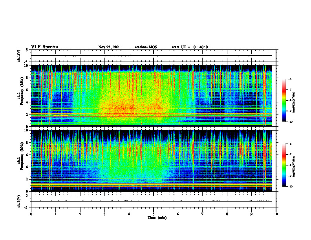
Task: Click ch.2 frequency axis tick '2'
Action: pos(27,179)
